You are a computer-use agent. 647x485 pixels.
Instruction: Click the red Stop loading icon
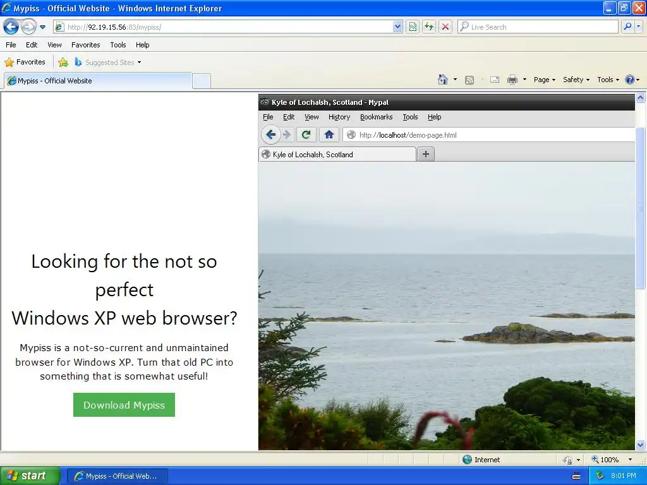coord(445,27)
